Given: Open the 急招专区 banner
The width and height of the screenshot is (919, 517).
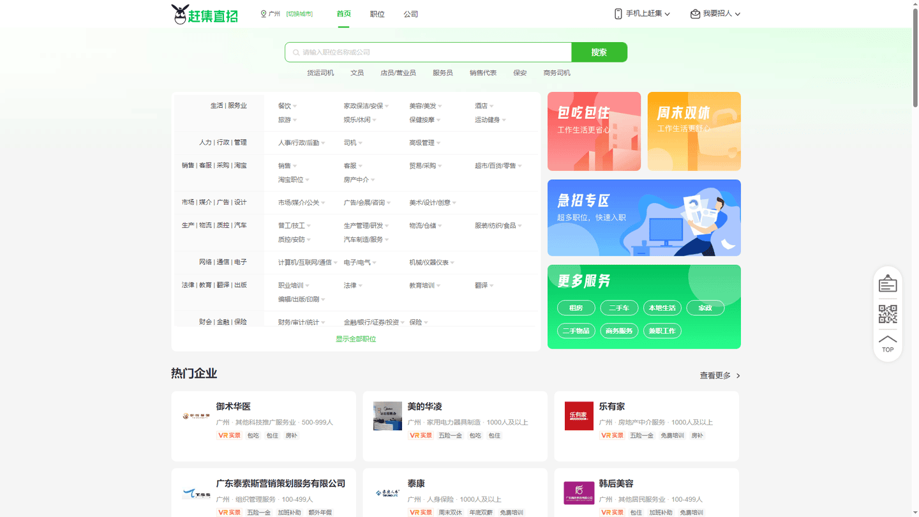Looking at the screenshot, I should click(x=644, y=218).
